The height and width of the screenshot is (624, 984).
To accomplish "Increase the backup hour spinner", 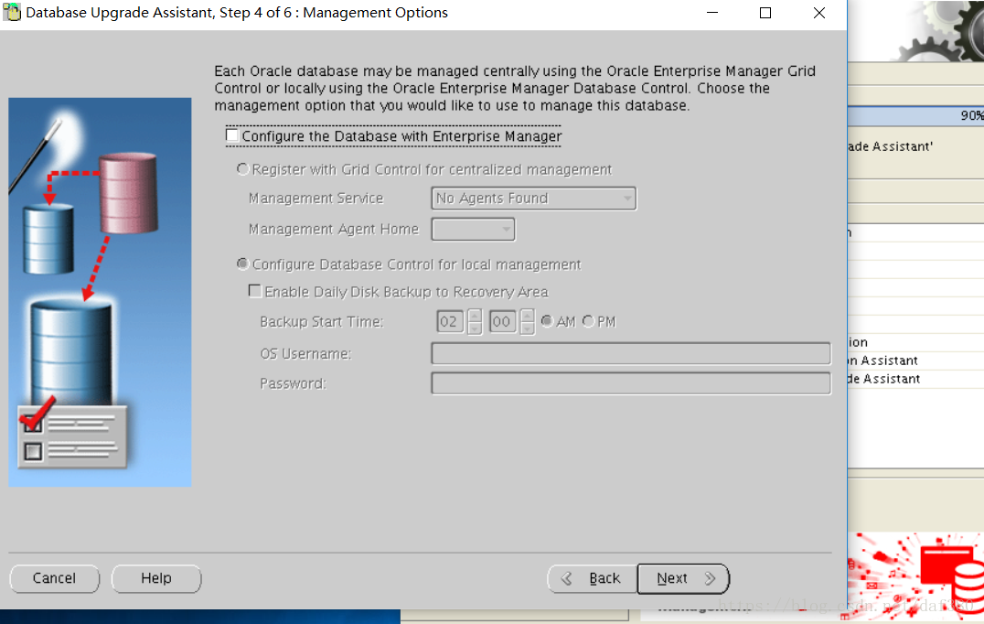I will point(475,315).
